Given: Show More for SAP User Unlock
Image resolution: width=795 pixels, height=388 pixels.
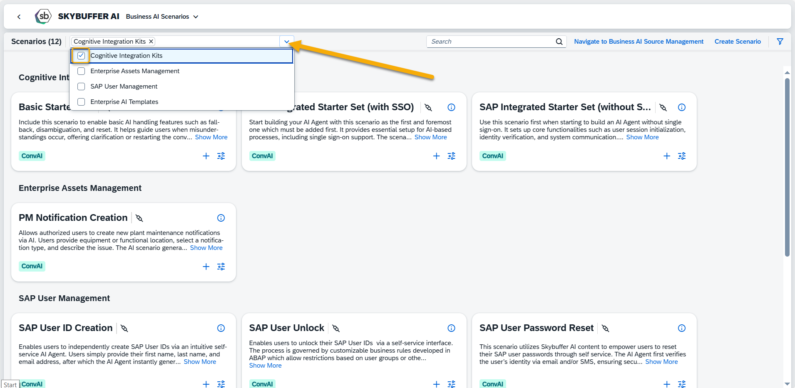Looking at the screenshot, I should coord(266,366).
